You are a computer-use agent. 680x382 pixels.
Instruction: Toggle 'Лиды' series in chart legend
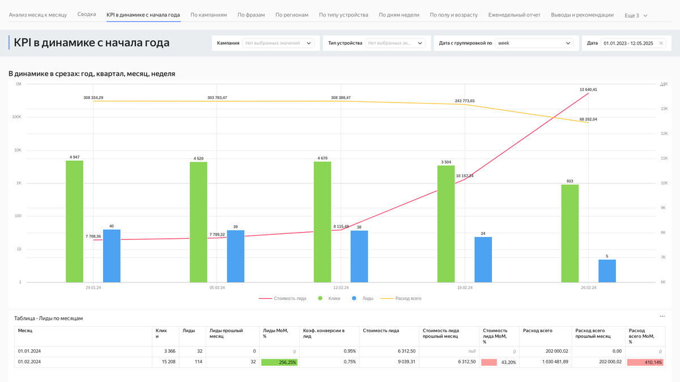363,298
